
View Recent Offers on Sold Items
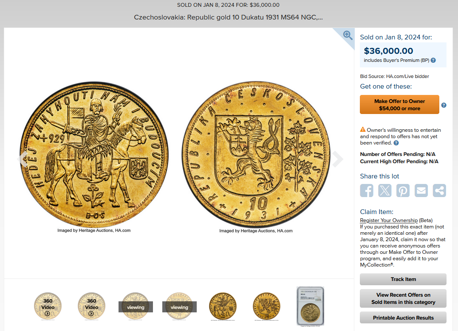pyautogui.click(x=403, y=298)
